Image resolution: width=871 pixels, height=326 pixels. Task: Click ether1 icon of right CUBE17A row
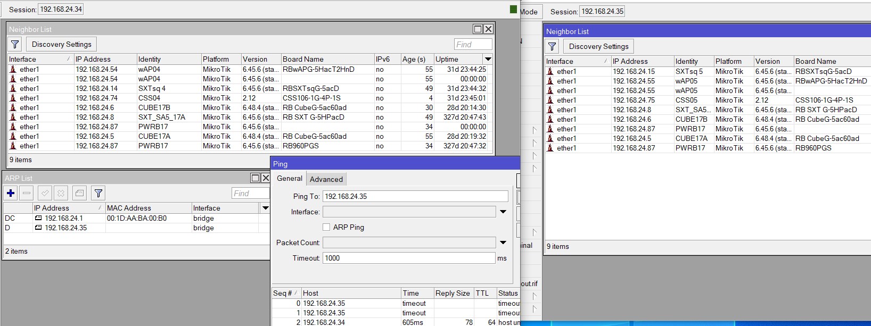click(x=550, y=138)
